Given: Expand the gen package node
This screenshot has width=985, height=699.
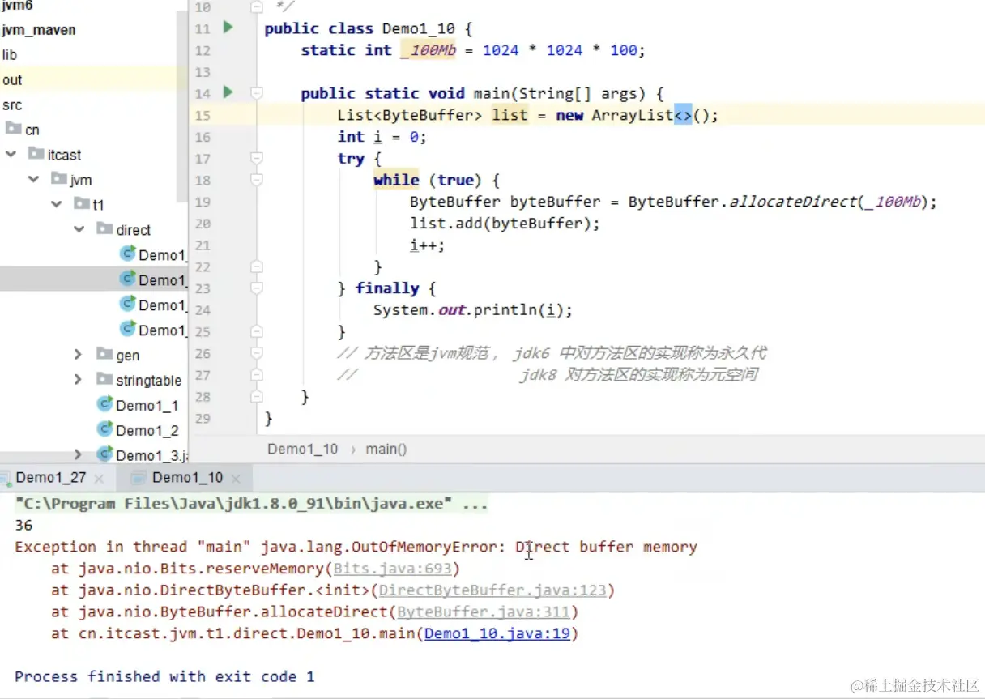Looking at the screenshot, I should point(79,355).
